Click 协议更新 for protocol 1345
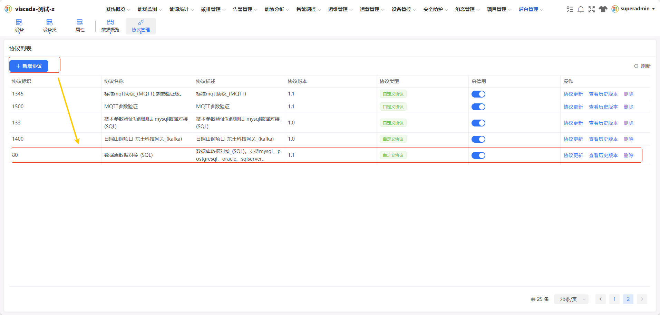The width and height of the screenshot is (660, 315). [573, 94]
